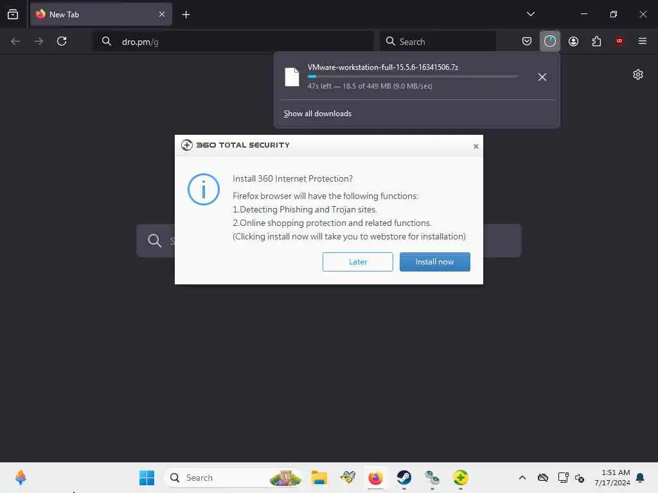Screen dimensions: 658x493
Task: Click the dro.pm/g address bar
Action: (x=233, y=42)
